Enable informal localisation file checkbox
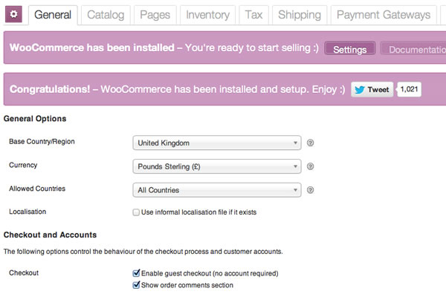The image size is (446, 297). click(x=136, y=212)
